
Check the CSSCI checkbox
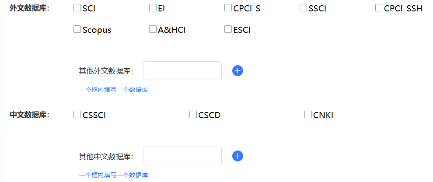coord(77,115)
